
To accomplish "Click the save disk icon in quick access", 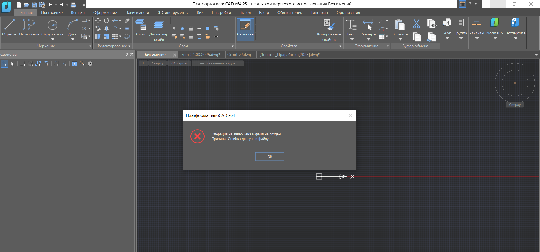I will click(x=34, y=5).
